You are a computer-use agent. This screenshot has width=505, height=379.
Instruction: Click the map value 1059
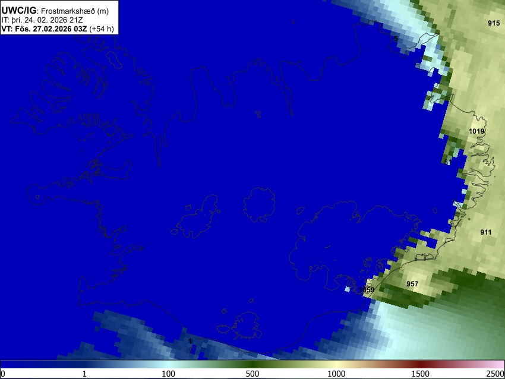(367, 289)
